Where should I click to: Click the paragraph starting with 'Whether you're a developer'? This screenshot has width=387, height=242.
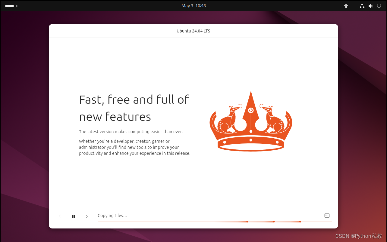pos(135,147)
